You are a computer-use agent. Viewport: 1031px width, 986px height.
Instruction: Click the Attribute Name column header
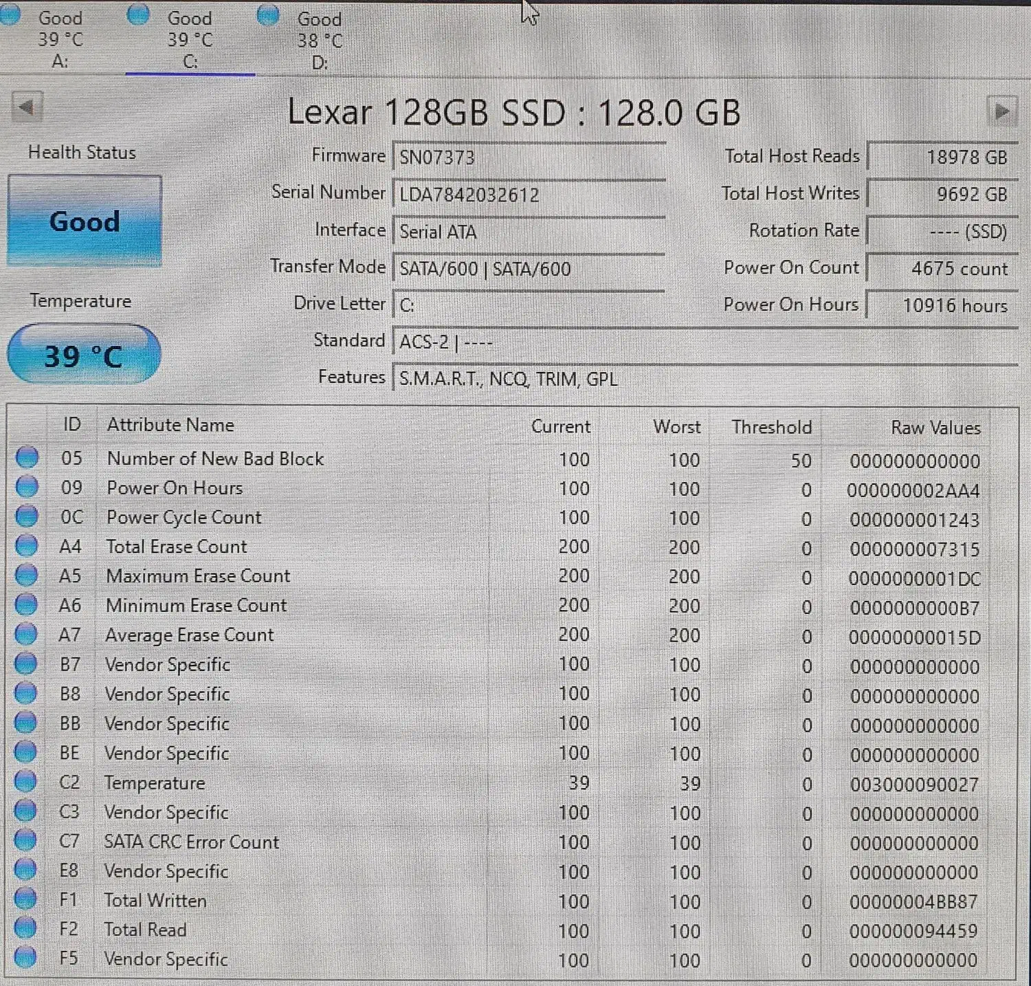tap(170, 425)
